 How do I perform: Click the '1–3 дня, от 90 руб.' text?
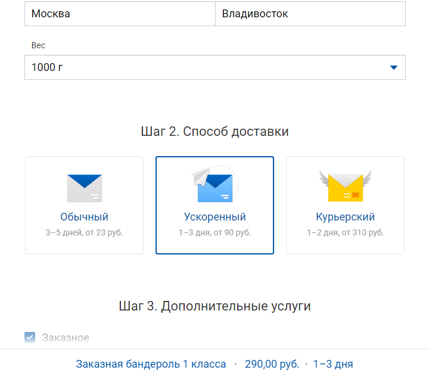(214, 232)
